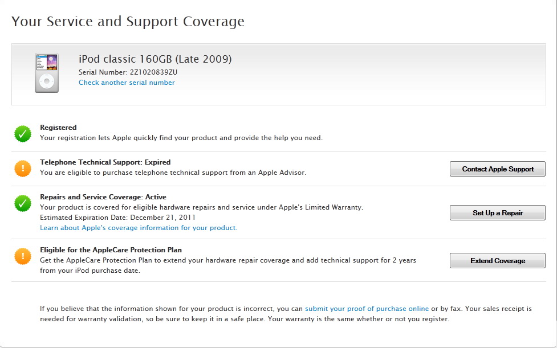Open the Check another serial number link
This screenshot has height=348, width=557.
pos(127,83)
